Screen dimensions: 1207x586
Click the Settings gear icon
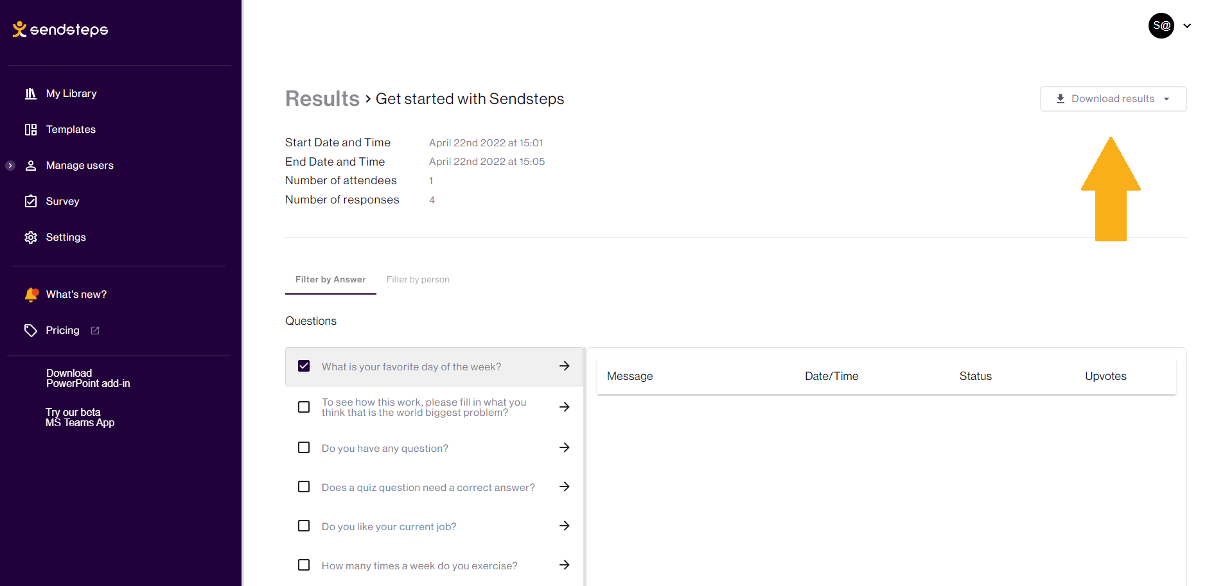30,237
